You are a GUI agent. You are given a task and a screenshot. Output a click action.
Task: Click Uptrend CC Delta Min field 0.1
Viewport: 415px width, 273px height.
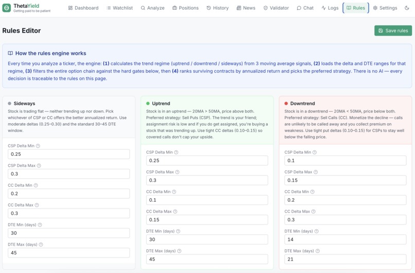[207, 200]
